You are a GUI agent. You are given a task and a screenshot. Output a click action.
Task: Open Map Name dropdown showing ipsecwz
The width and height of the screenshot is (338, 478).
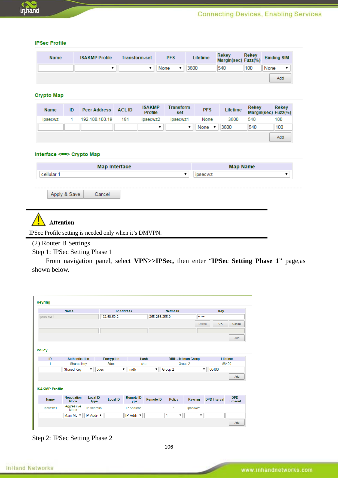click(x=242, y=174)
